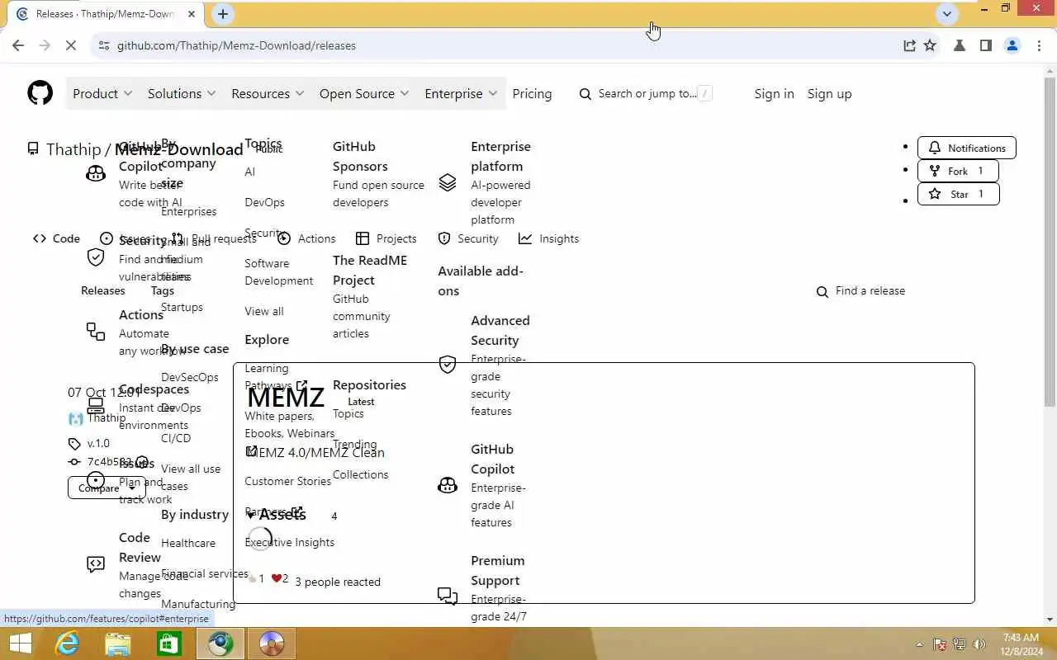Open the Thathip owner link in breadcrumb
The height and width of the screenshot is (660, 1057).
point(73,149)
